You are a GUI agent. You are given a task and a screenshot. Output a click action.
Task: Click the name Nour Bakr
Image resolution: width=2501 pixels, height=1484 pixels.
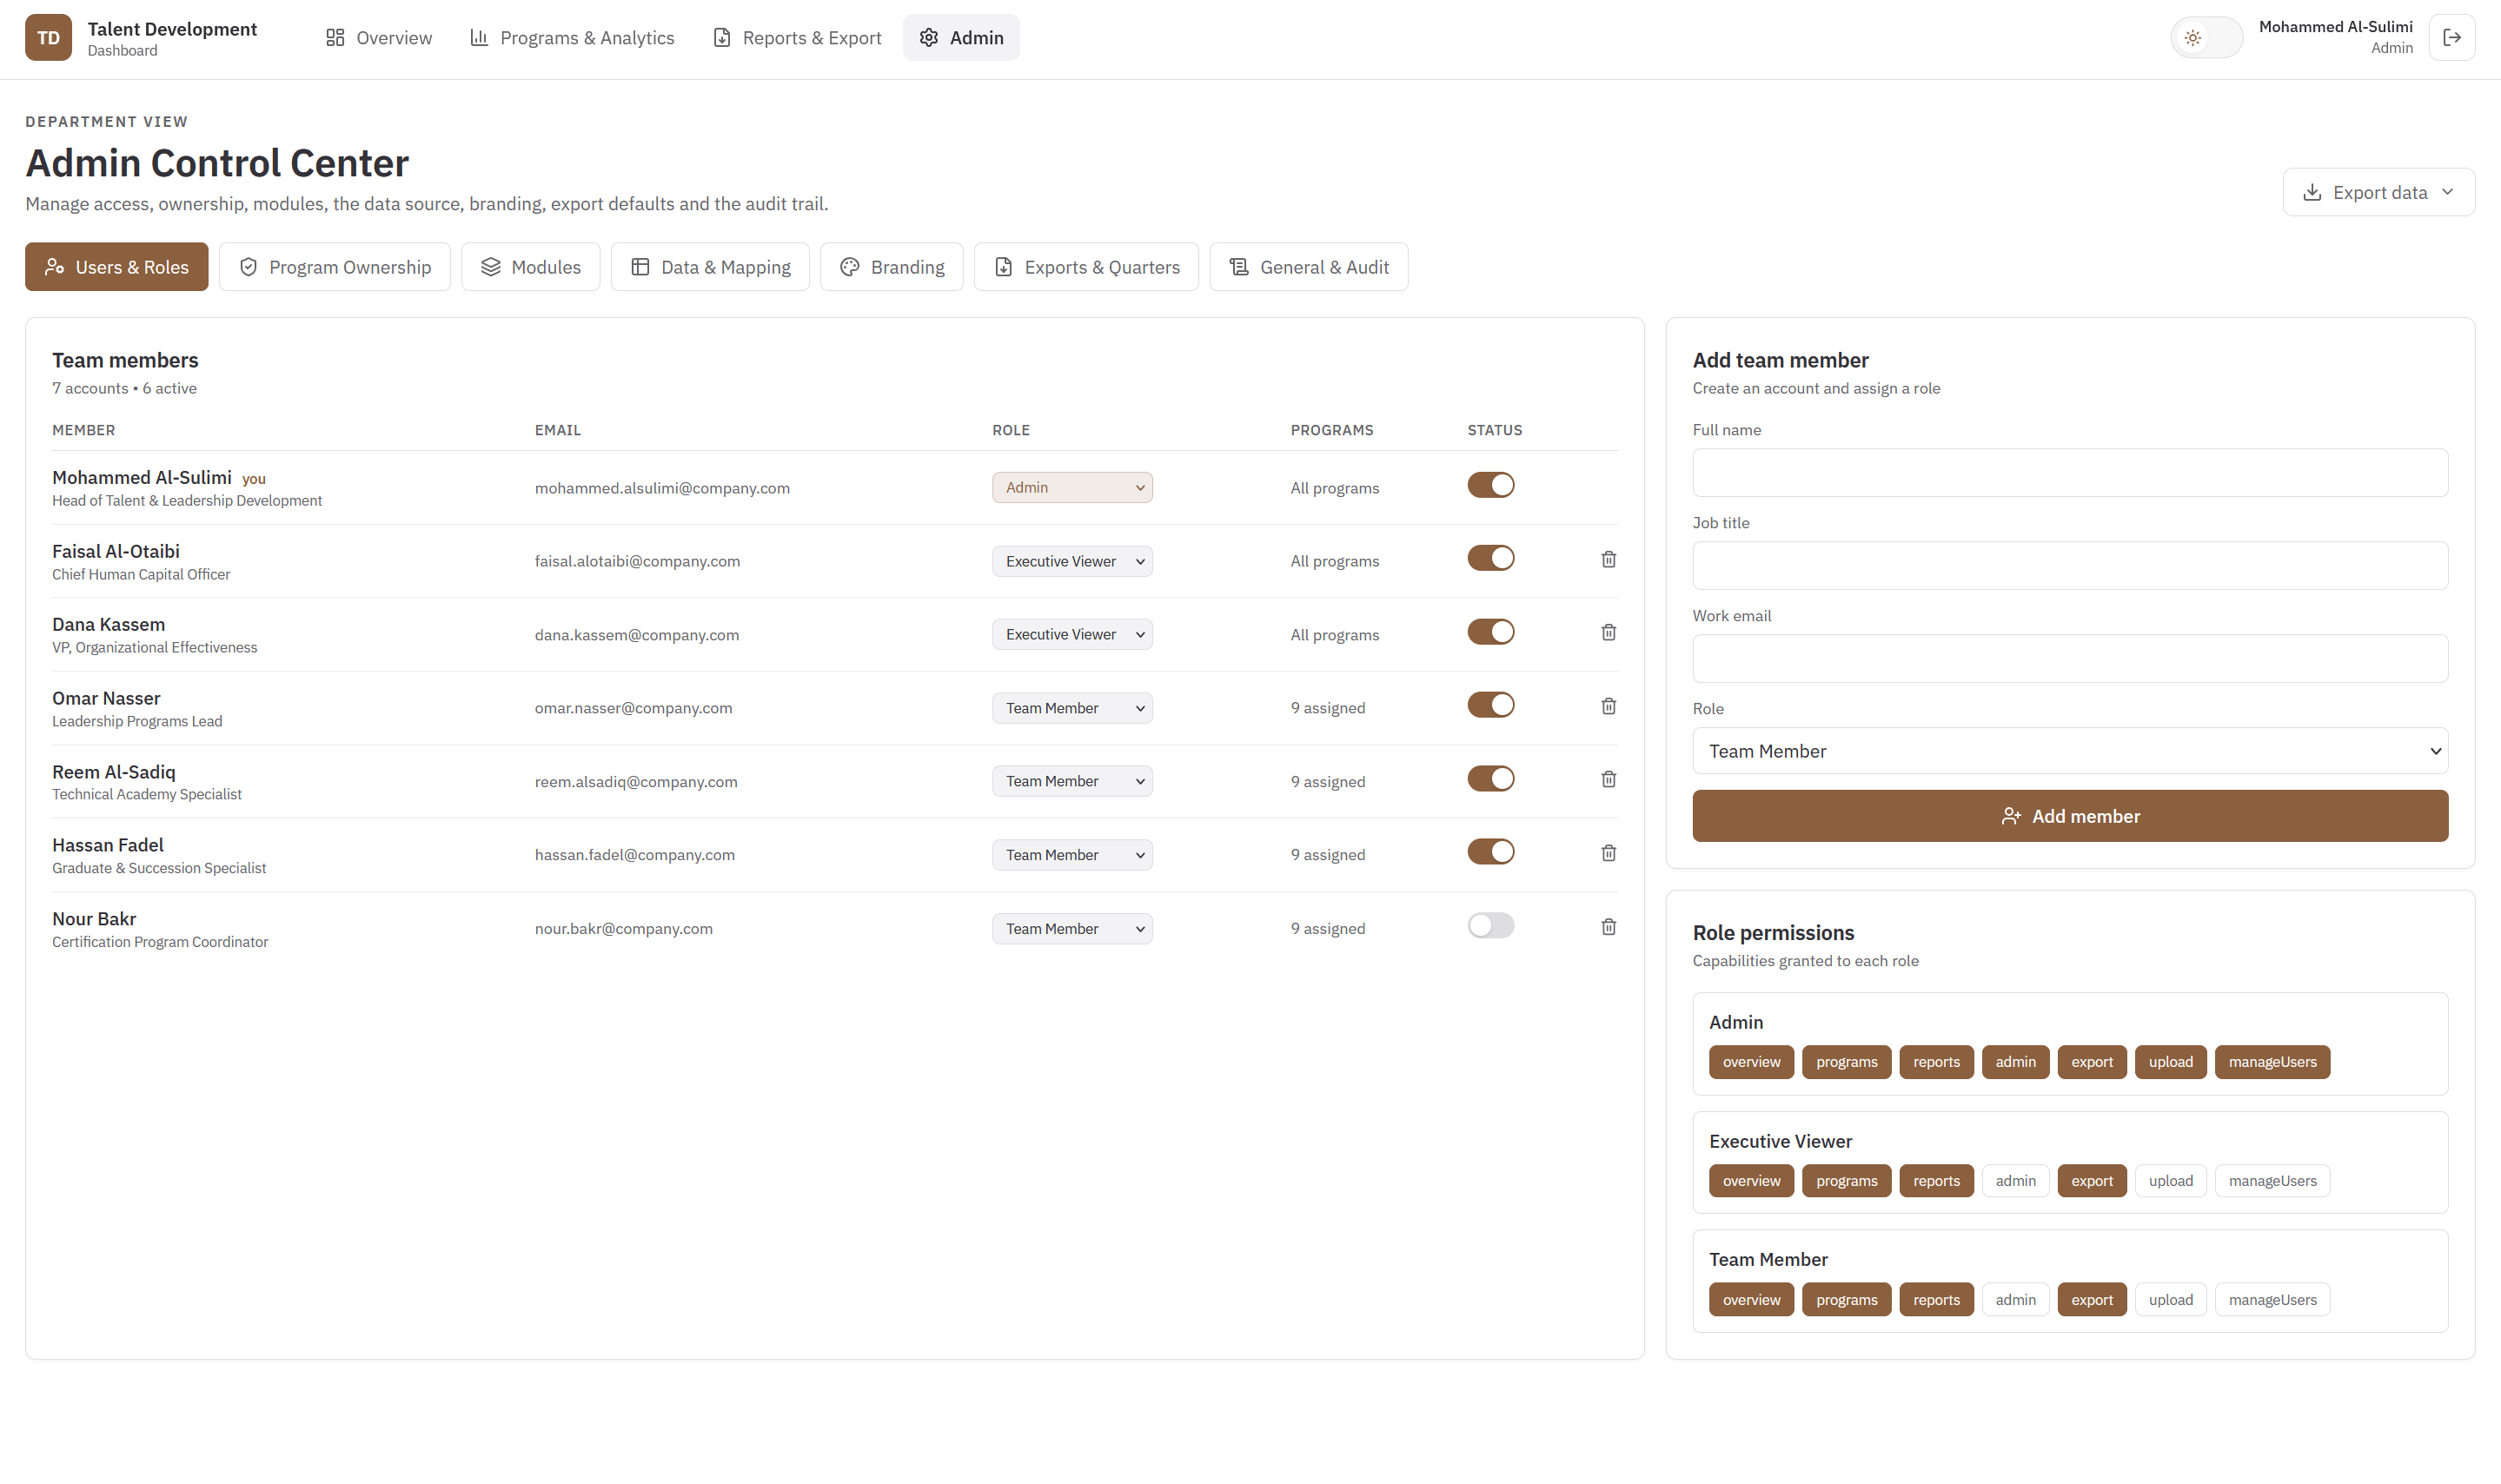94,918
